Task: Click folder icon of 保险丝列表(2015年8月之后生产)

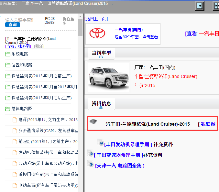Action: click(8, 98)
